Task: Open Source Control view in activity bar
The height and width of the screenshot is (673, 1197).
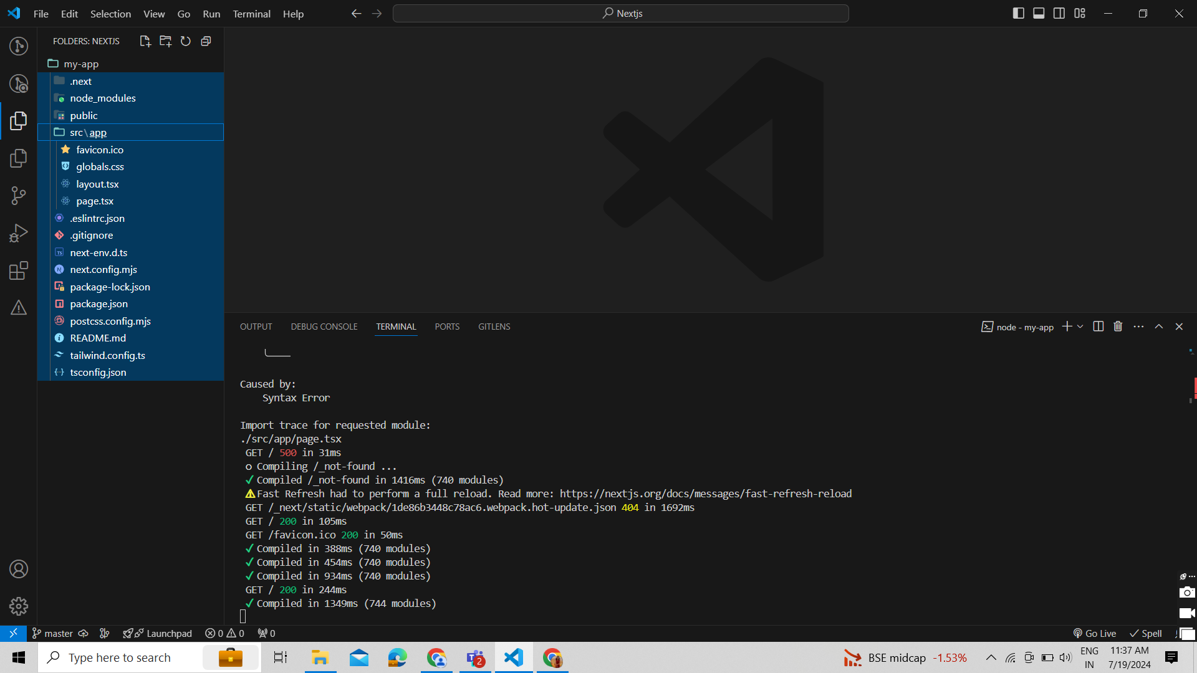Action: 19,196
